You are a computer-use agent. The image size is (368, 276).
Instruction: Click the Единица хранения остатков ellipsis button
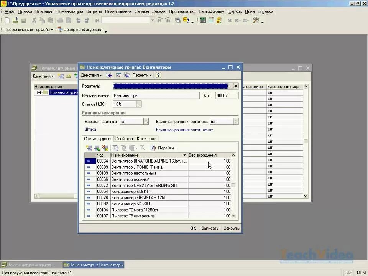tap(236, 122)
